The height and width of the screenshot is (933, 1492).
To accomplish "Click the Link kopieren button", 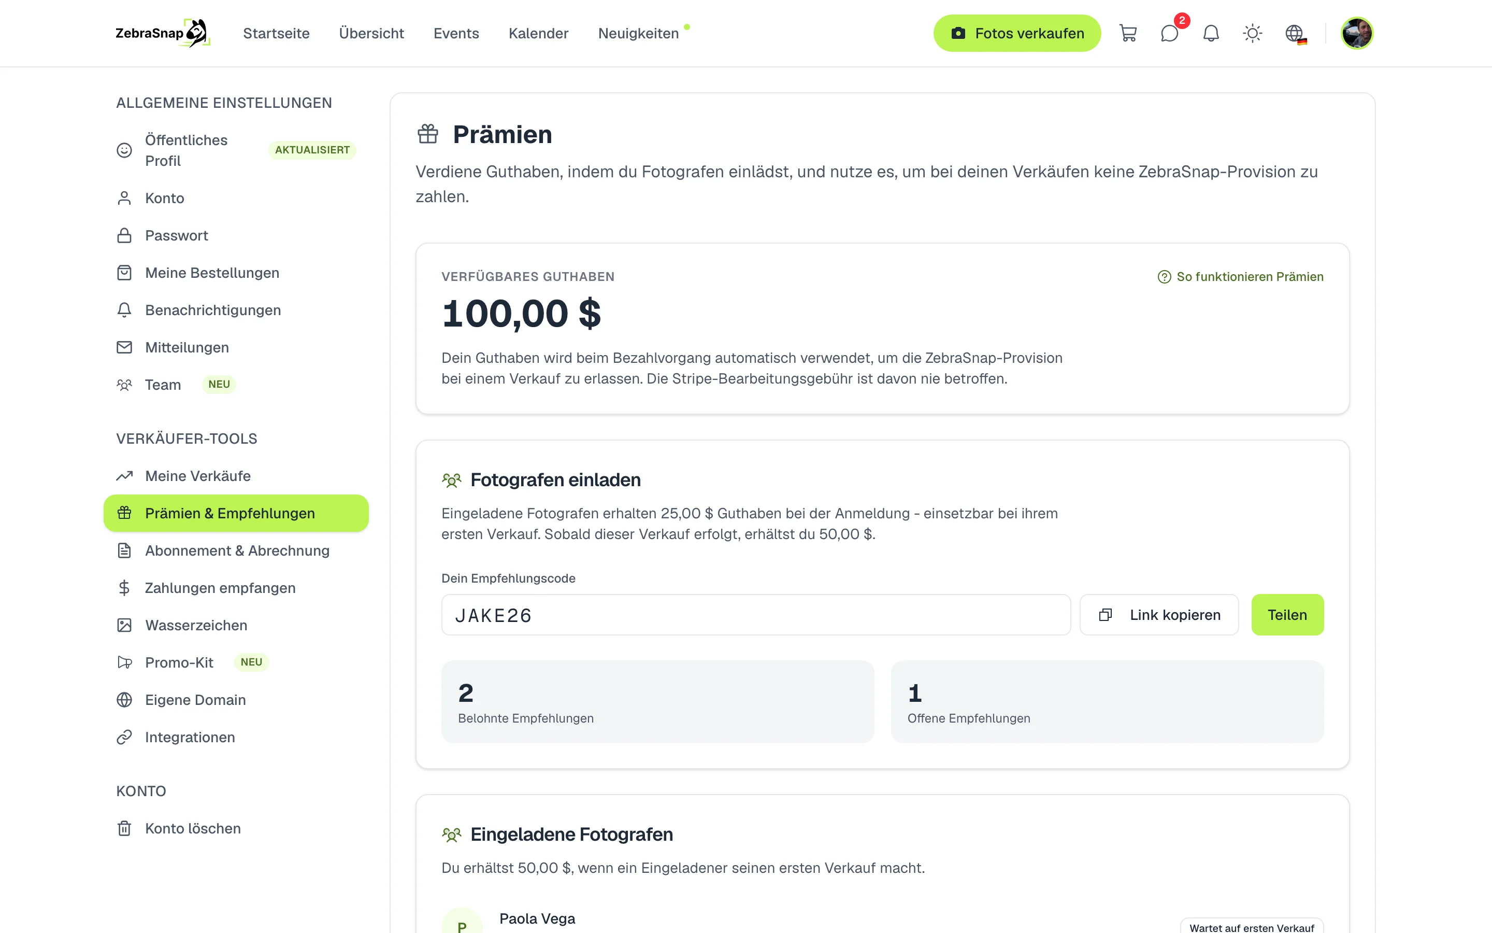I will (x=1159, y=615).
